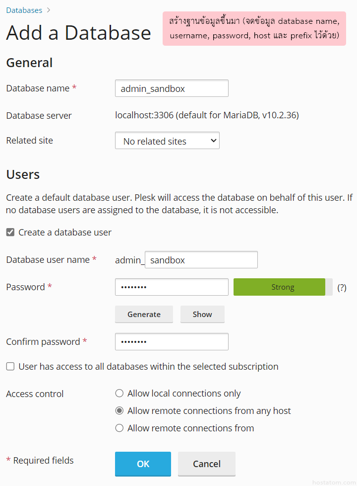Click the breadcrumb chevron after Databases
This screenshot has width=357, height=486.
[48, 10]
